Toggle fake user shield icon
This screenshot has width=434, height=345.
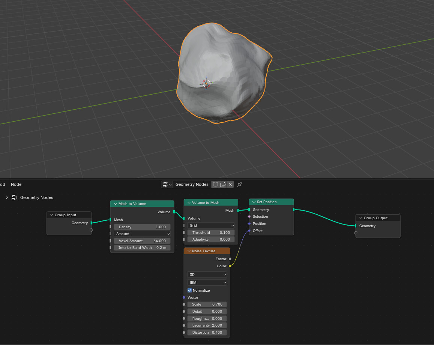click(x=215, y=184)
